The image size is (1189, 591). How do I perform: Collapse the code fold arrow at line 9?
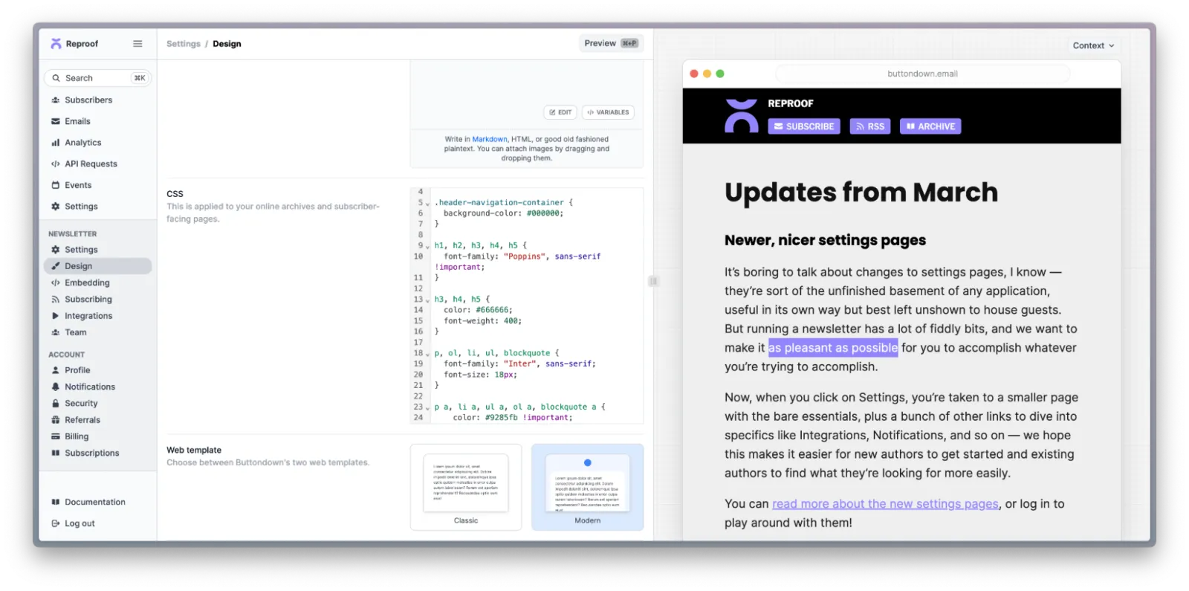[427, 246]
